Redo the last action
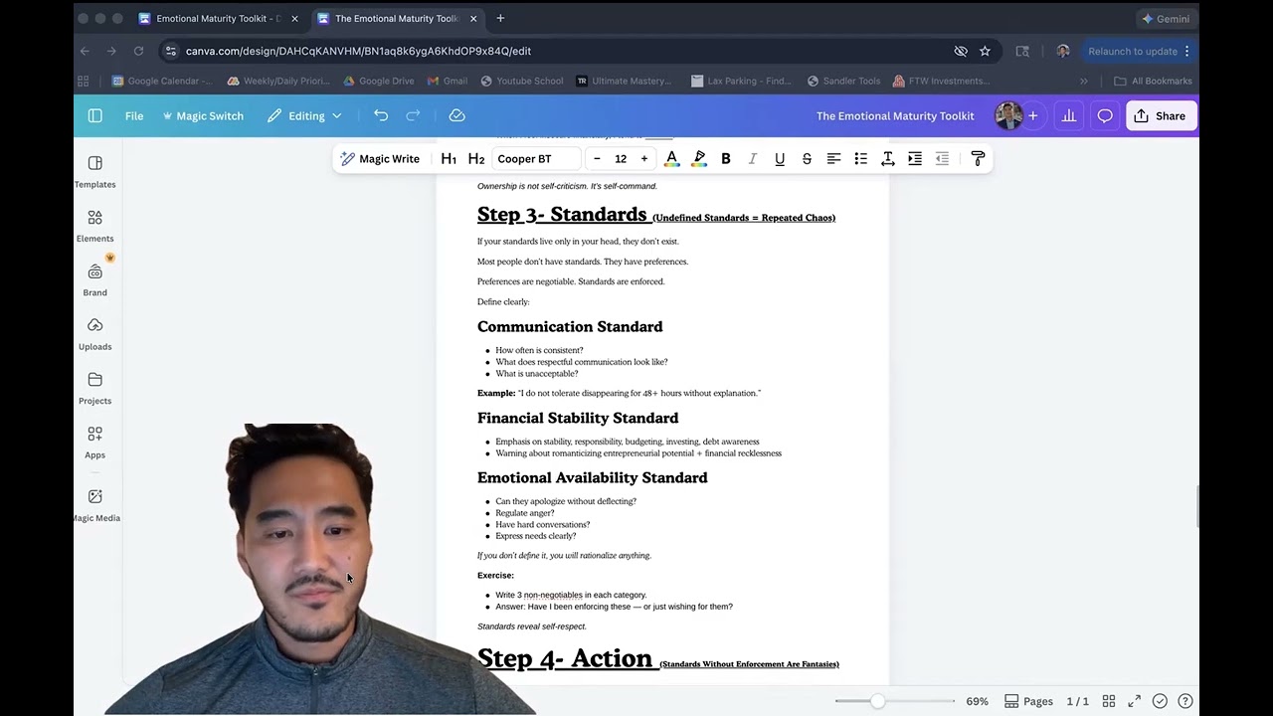The height and width of the screenshot is (716, 1273). point(413,115)
